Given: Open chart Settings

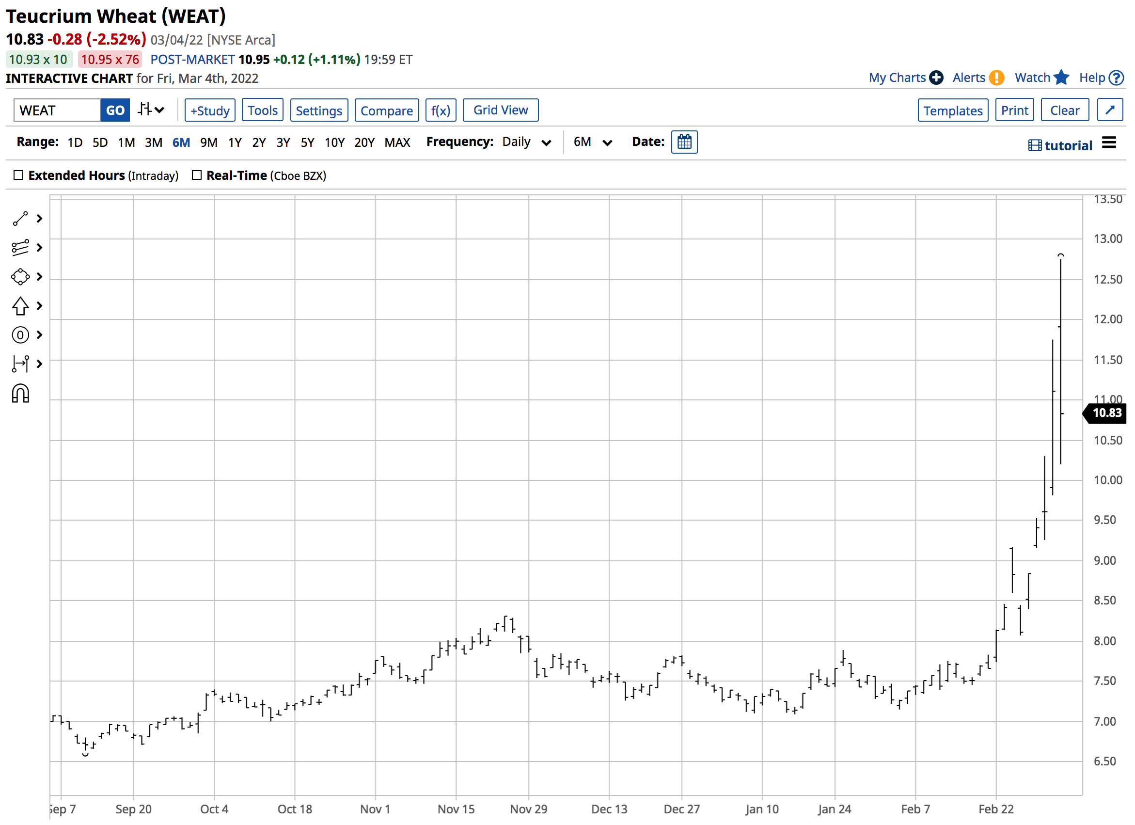Looking at the screenshot, I should [319, 110].
